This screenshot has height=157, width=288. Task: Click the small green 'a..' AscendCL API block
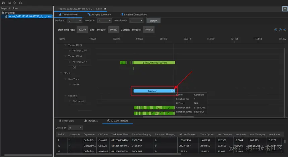(x=122, y=63)
